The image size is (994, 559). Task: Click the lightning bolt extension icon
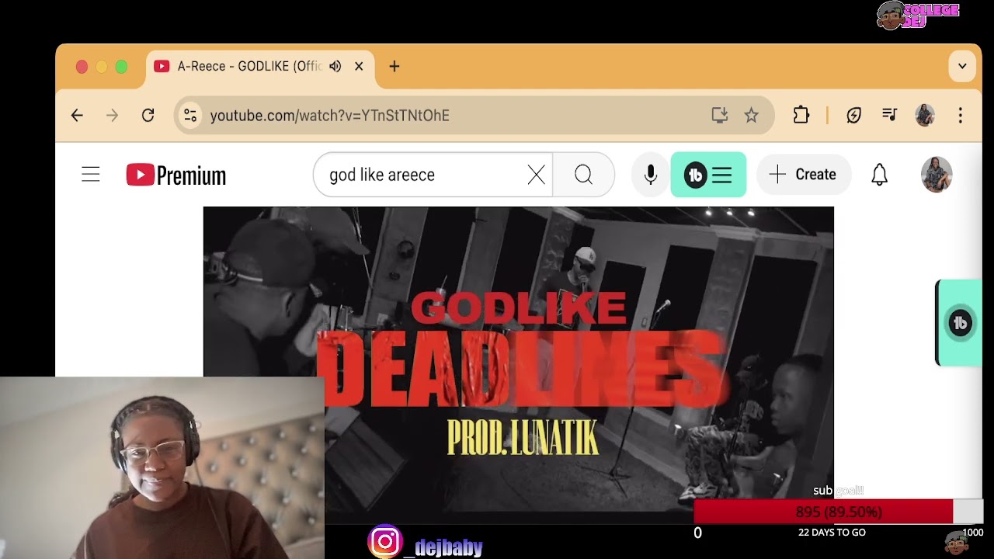pos(854,116)
